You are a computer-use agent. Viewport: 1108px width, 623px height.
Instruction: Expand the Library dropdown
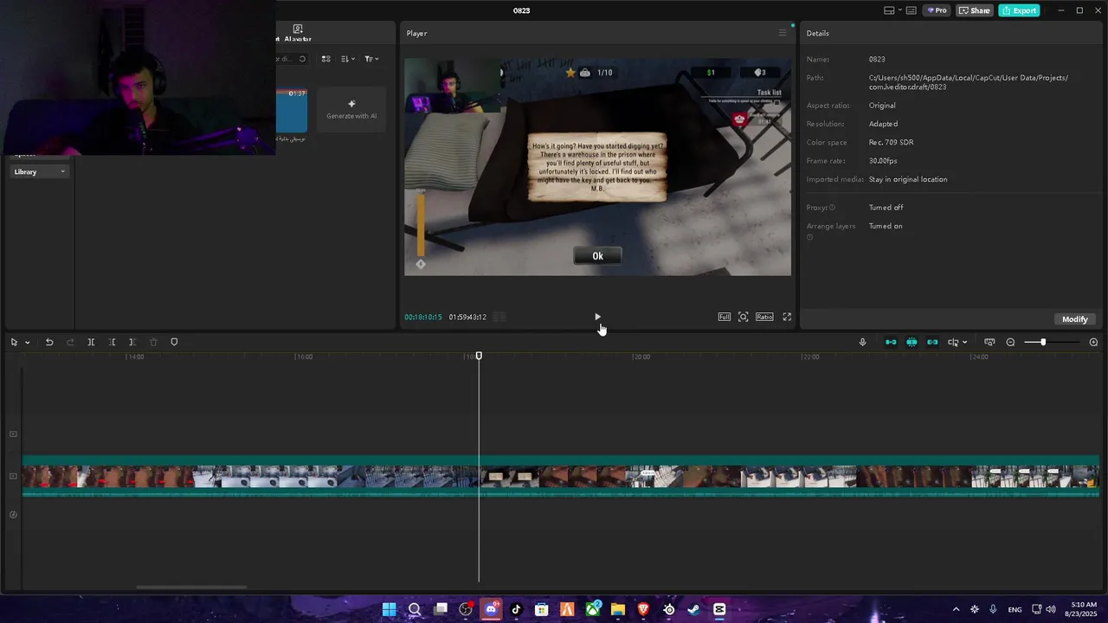[x=39, y=171]
